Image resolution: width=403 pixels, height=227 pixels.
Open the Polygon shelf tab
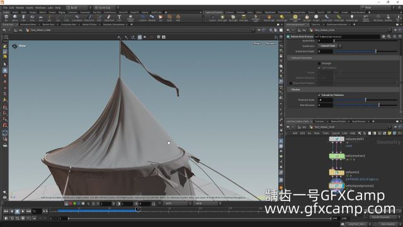[33, 12]
